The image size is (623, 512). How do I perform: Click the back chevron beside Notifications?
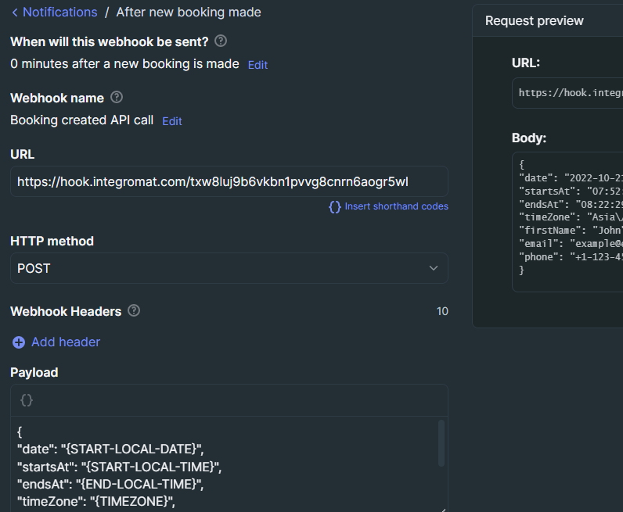coord(14,13)
